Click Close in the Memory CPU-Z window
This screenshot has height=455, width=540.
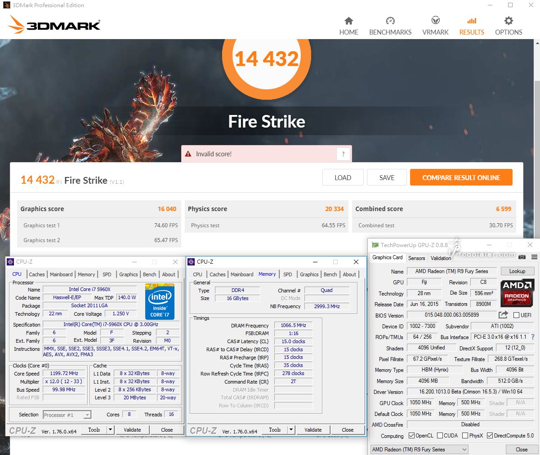348,430
